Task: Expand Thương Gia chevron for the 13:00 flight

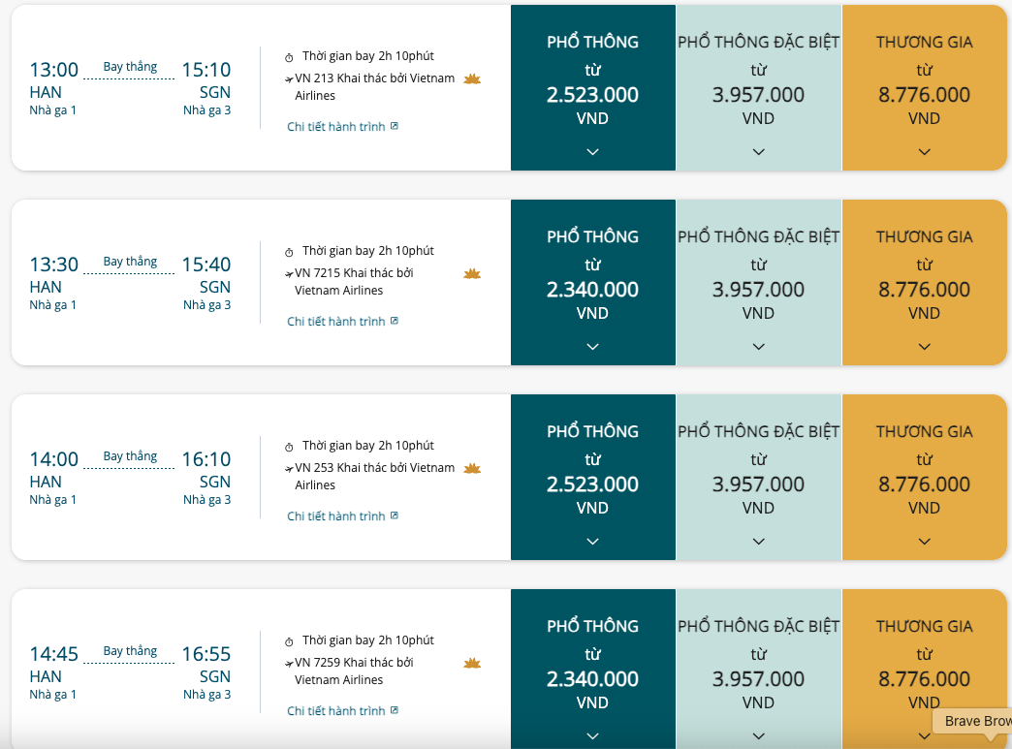Action: [924, 151]
